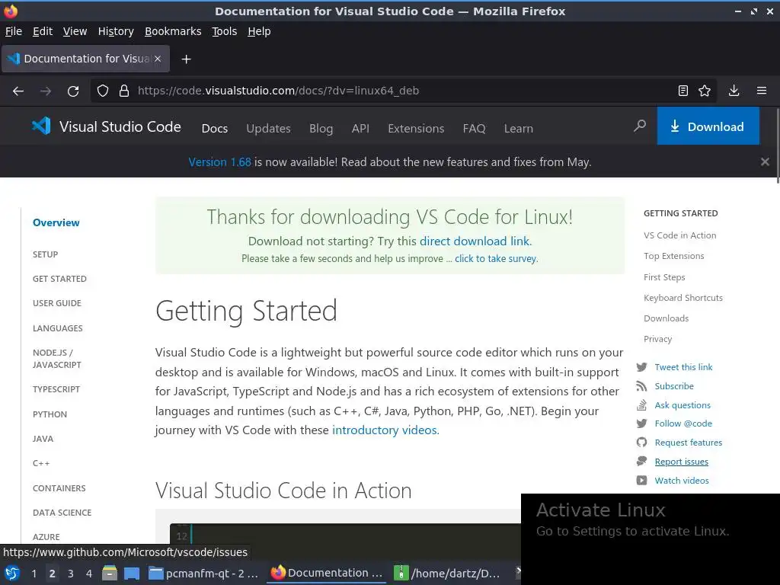Open the Bookmarks menu
Screen dimensions: 780x585
[x=173, y=31]
